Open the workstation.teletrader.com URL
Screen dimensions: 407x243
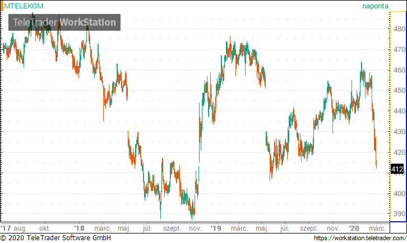[x=360, y=238]
